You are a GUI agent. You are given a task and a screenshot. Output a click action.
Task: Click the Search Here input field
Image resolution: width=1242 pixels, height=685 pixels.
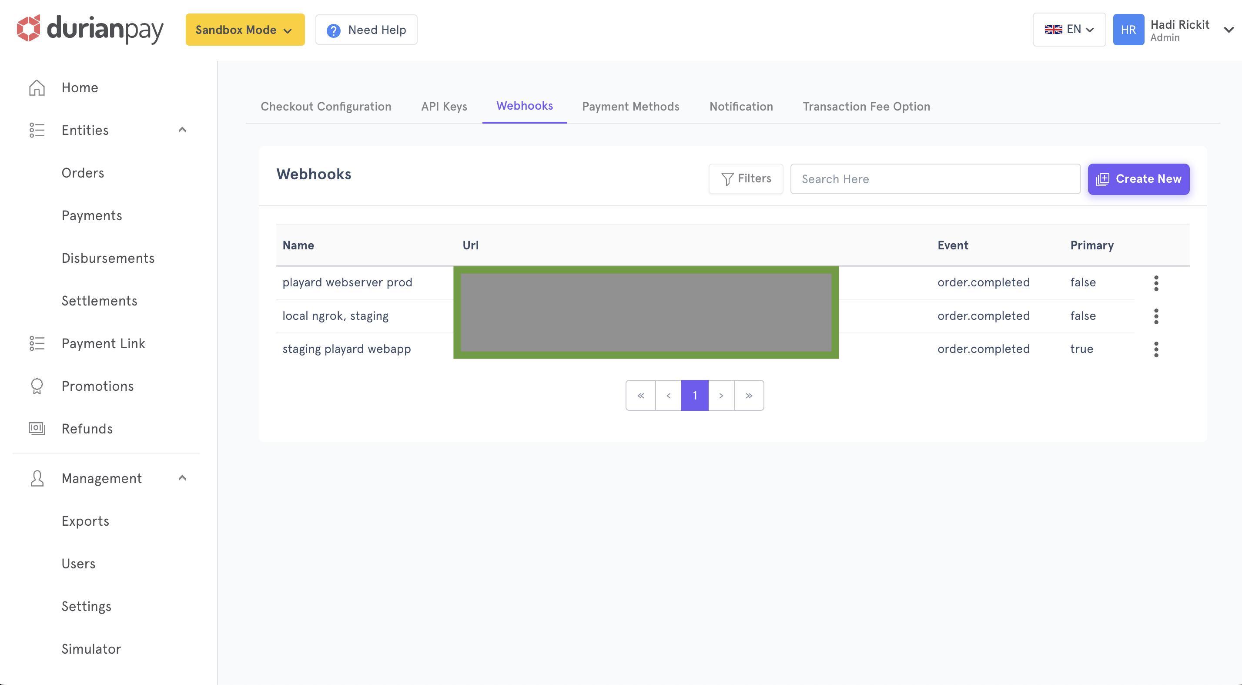(935, 179)
